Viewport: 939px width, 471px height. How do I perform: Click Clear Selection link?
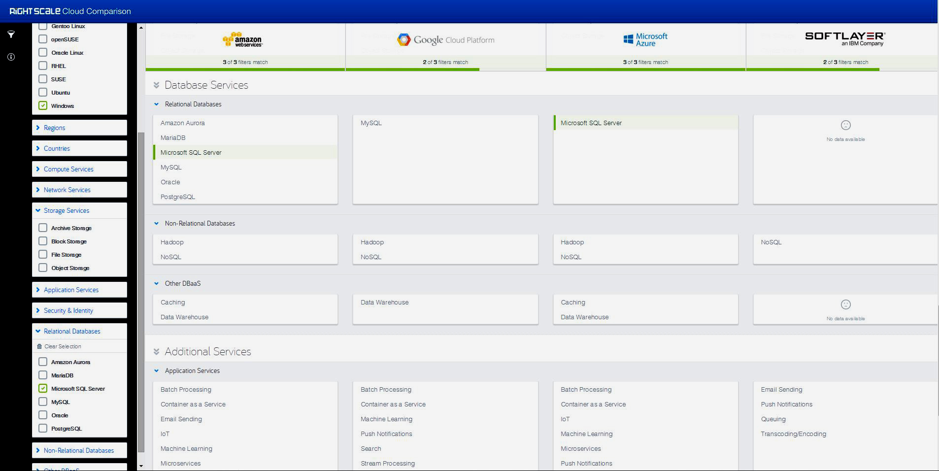pyautogui.click(x=63, y=346)
